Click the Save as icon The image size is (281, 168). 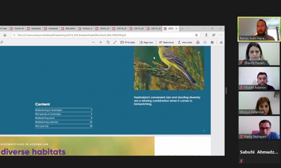[x=212, y=42]
